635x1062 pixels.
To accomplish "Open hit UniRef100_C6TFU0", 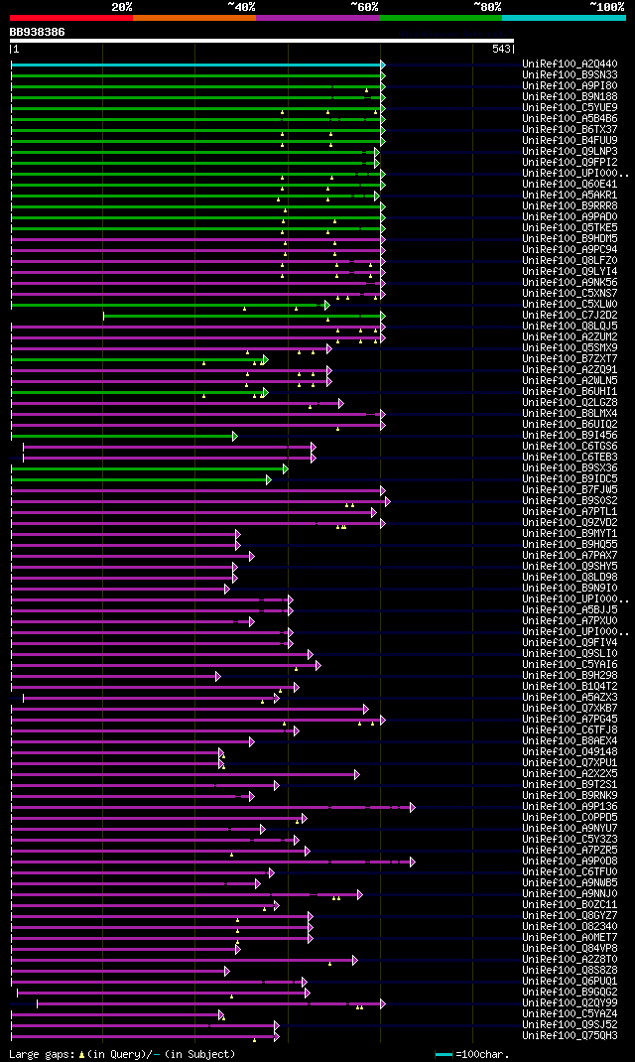I will point(570,873).
